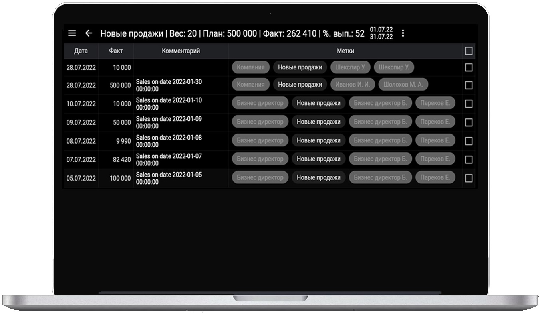This screenshot has width=540, height=313.
Task: Select the Шолохов М. А. tag
Action: [x=403, y=85]
